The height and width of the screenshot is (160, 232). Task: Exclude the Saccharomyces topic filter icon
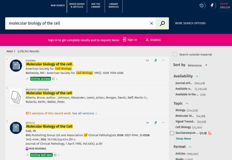coord(210,133)
